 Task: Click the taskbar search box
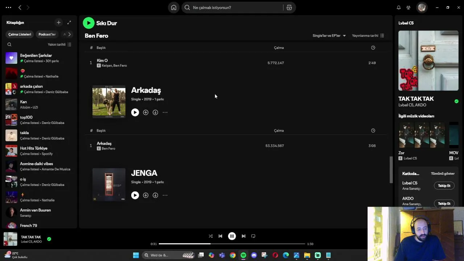coord(168,255)
